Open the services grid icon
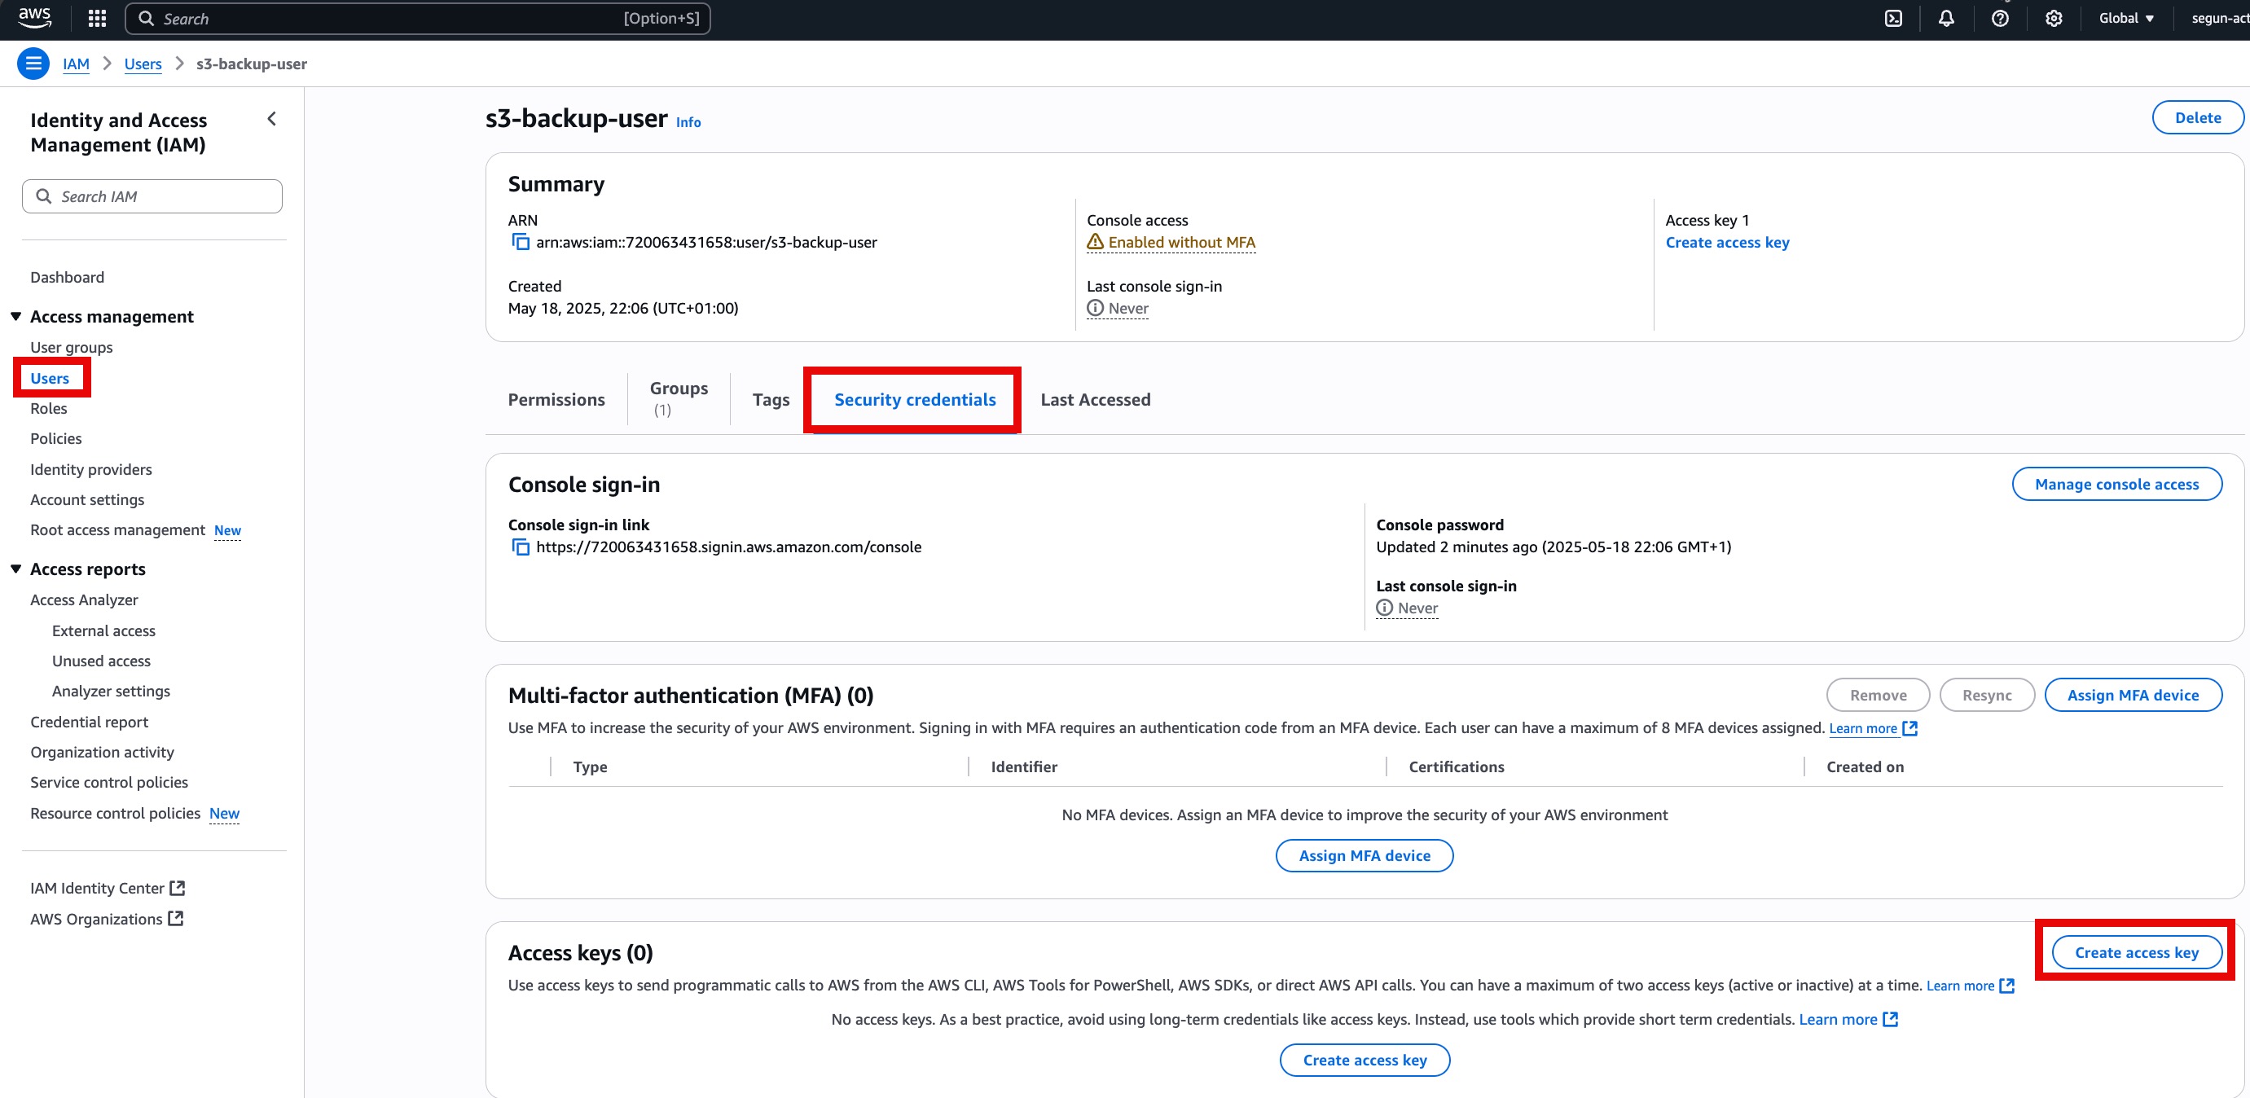 coord(96,17)
